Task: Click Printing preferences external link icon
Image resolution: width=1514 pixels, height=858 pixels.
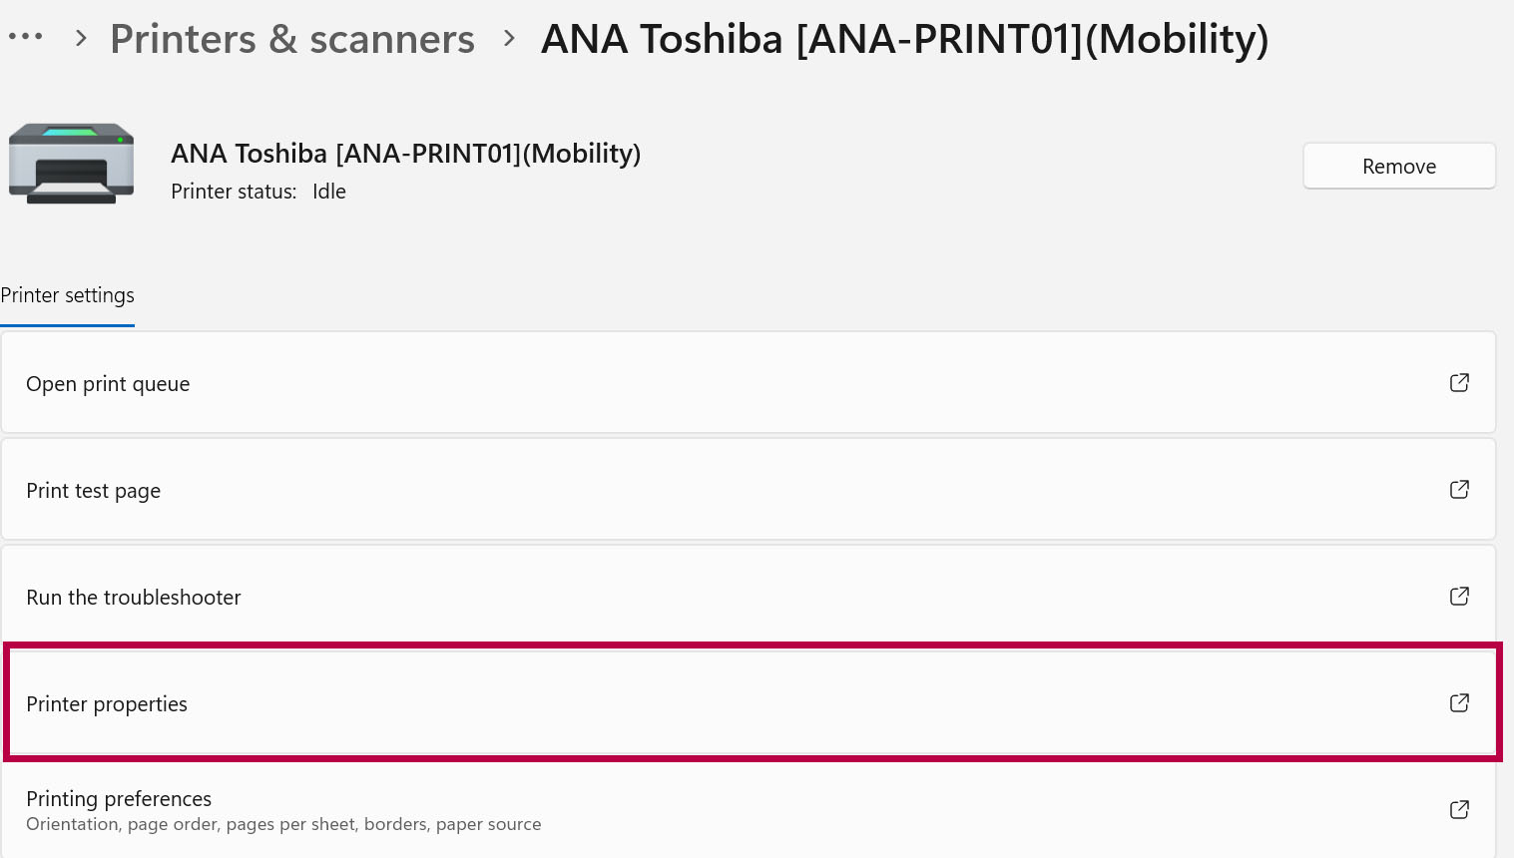Action: [1459, 810]
